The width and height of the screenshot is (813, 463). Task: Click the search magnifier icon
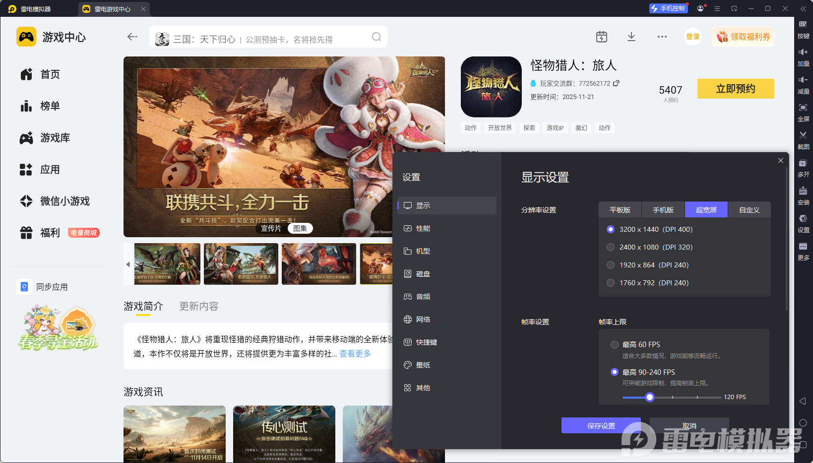coord(376,37)
